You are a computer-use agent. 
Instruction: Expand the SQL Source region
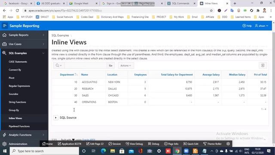[x=55, y=118]
